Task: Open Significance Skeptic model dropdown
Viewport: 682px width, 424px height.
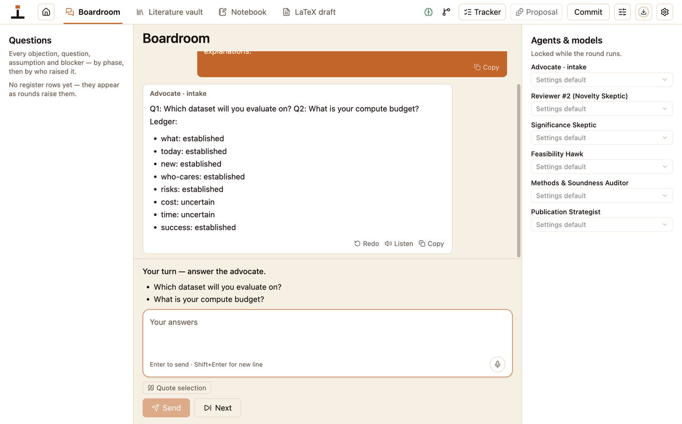Action: (602, 137)
